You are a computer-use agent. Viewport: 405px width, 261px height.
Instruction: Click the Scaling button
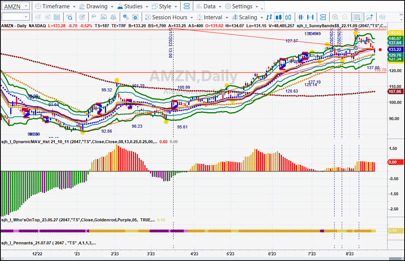tap(244, 17)
